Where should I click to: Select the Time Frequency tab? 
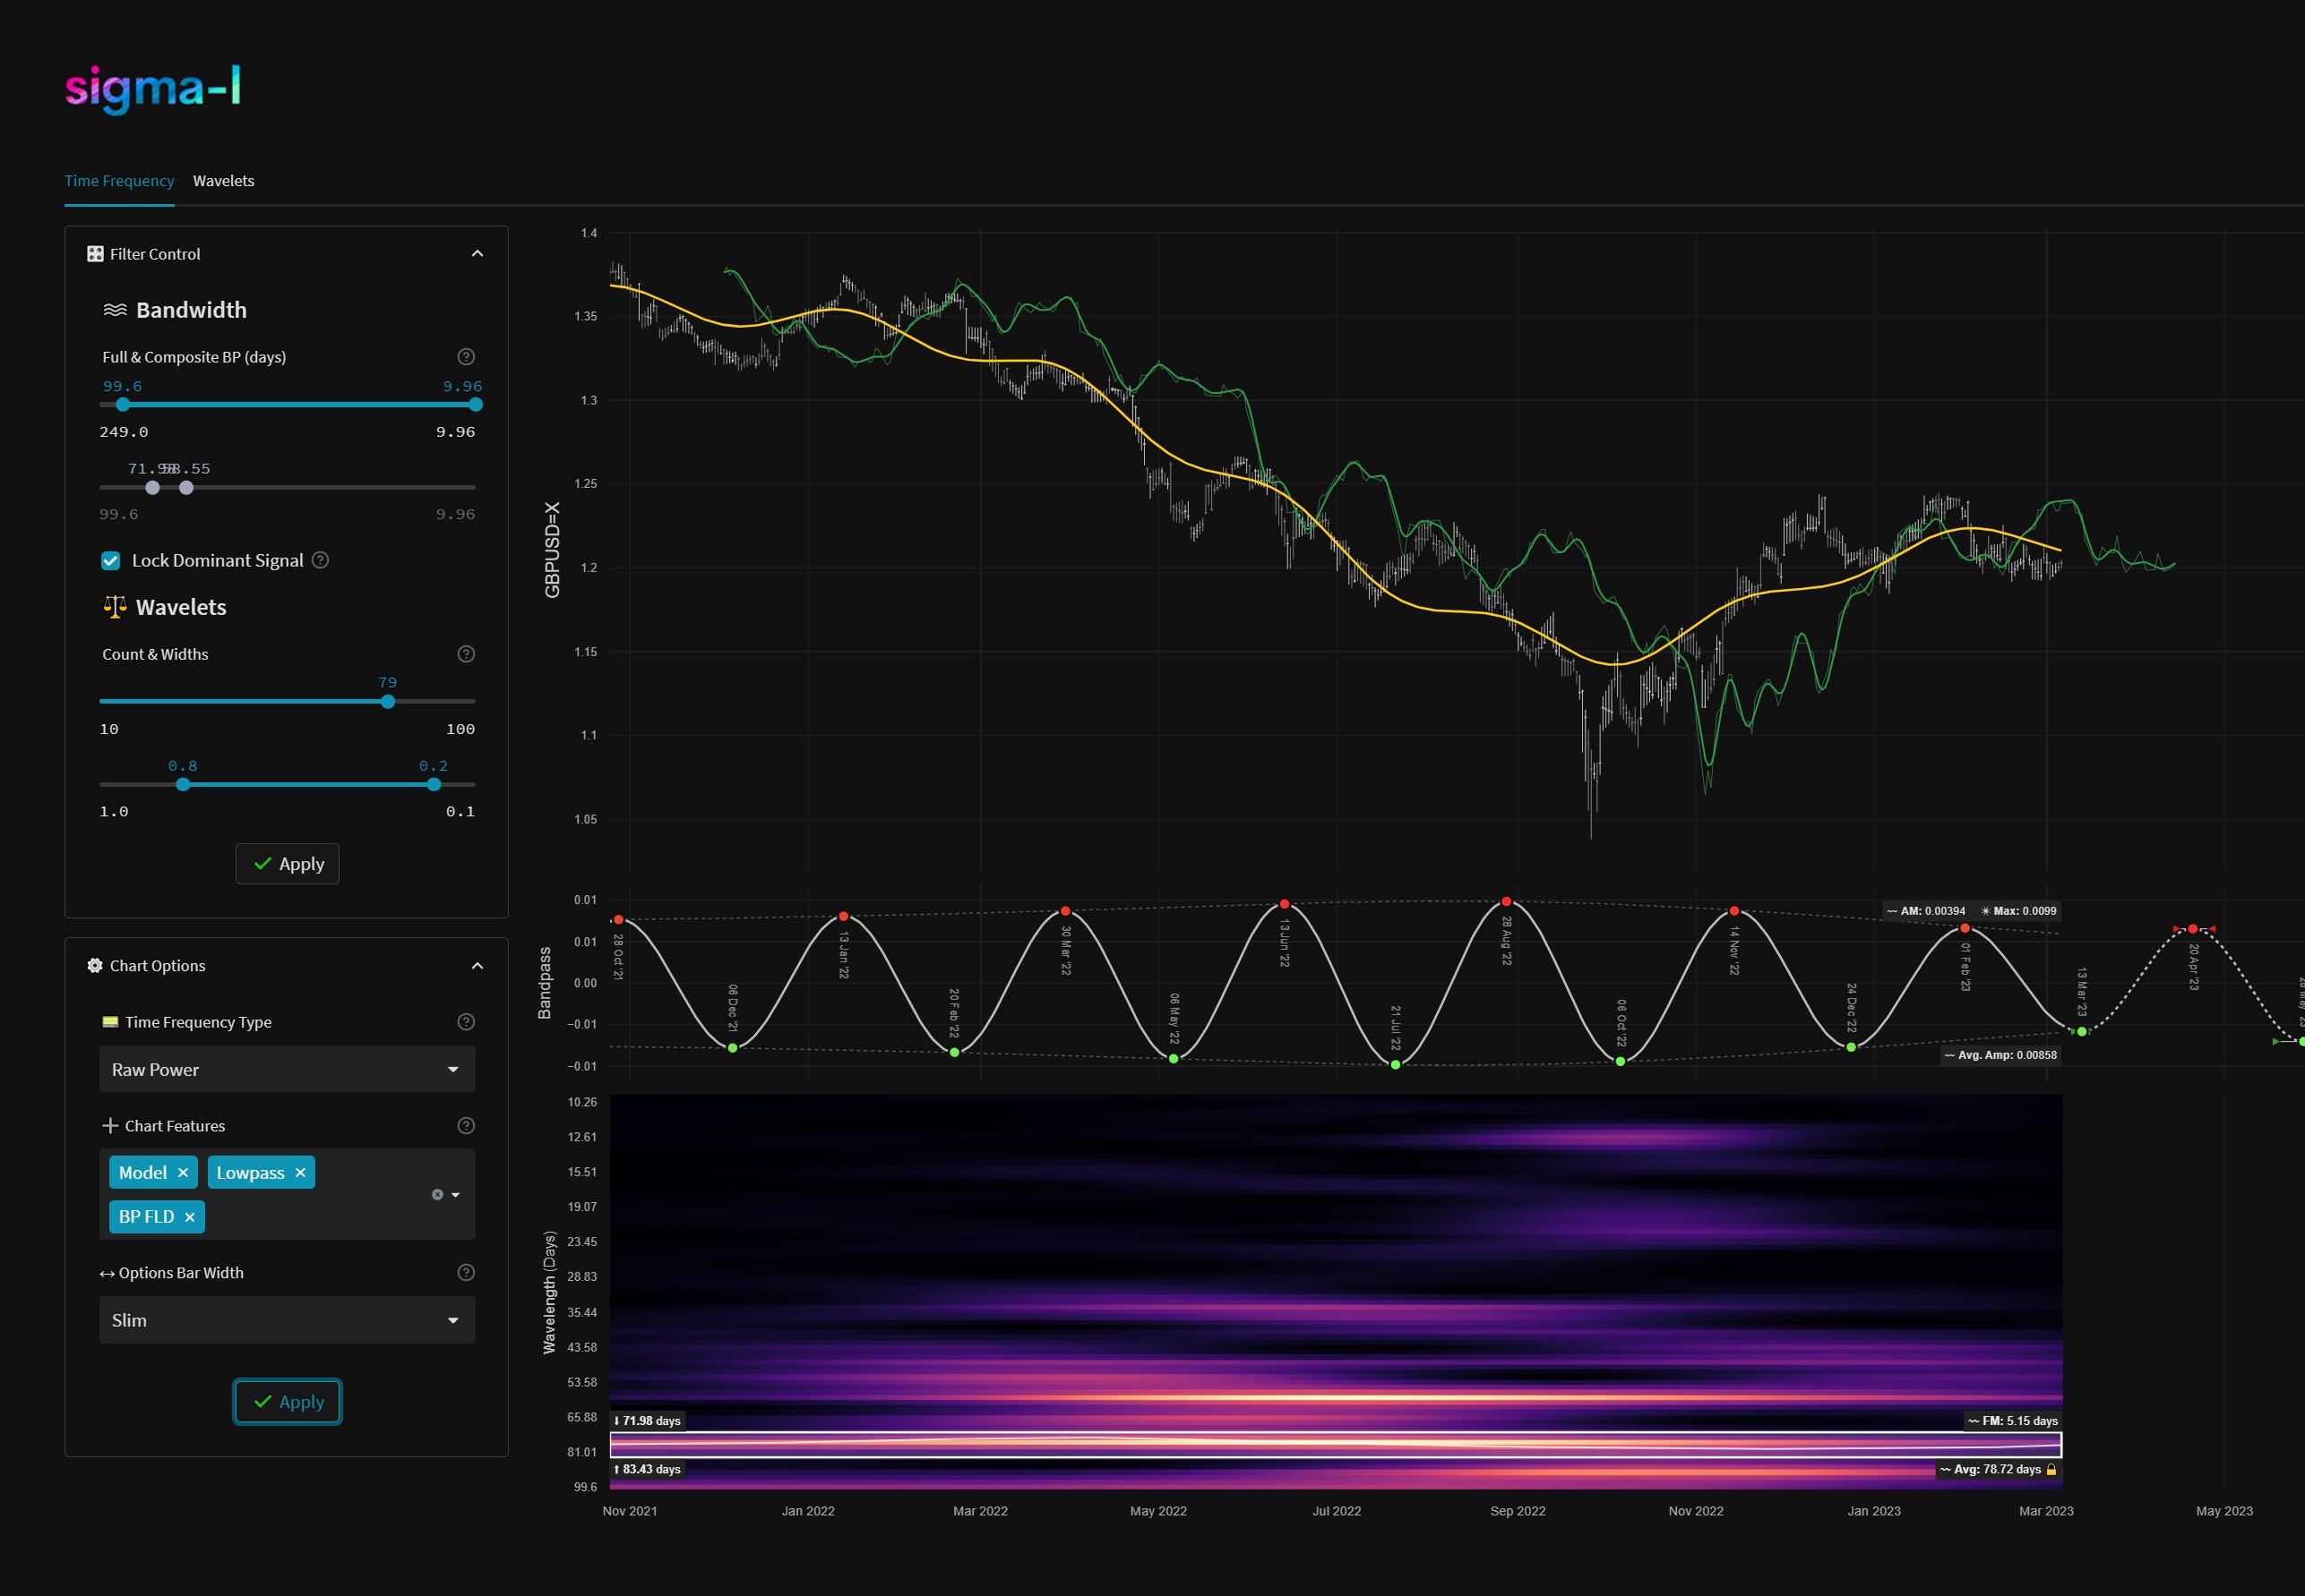point(119,181)
